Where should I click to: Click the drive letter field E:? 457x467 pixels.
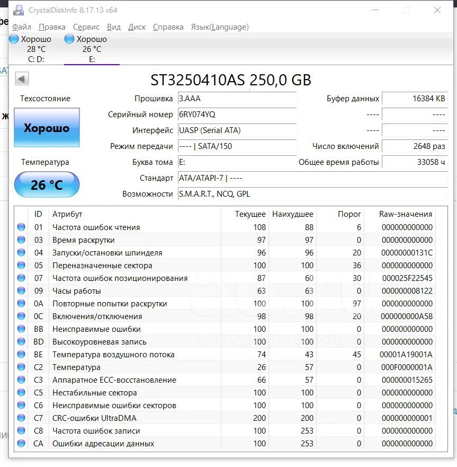(x=237, y=162)
